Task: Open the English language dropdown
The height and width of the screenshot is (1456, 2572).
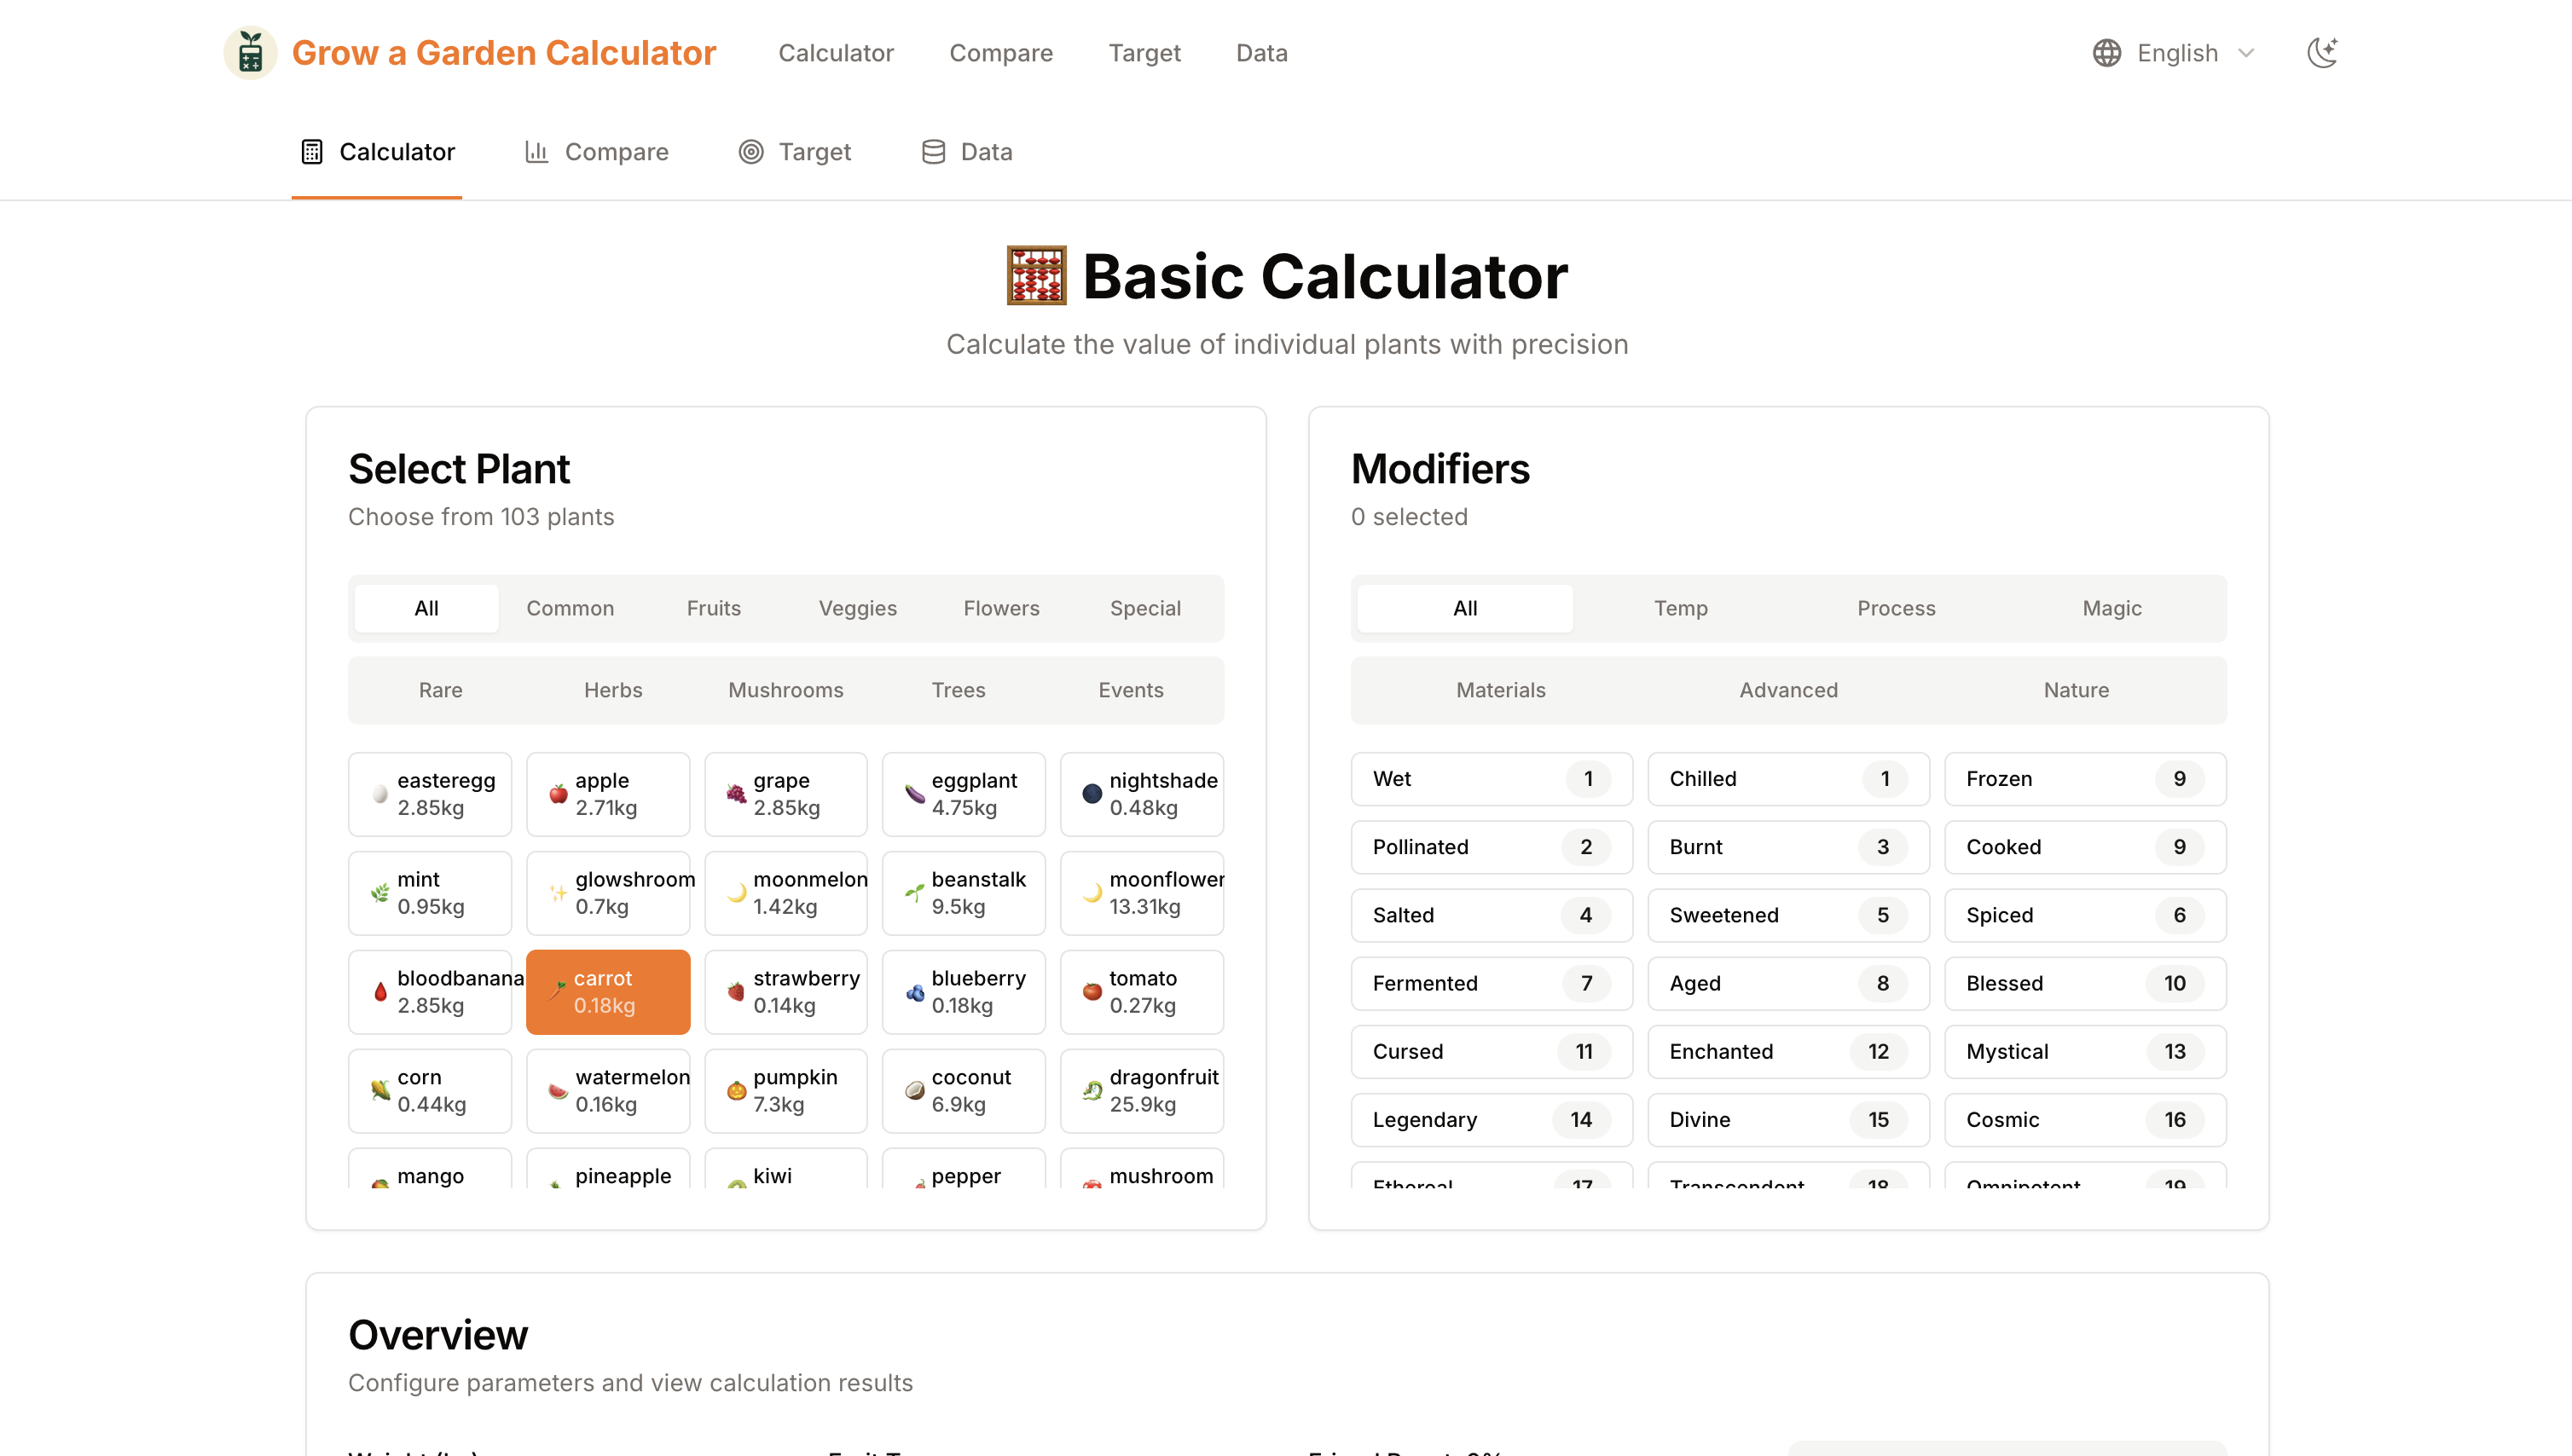Action: [x=2171, y=52]
